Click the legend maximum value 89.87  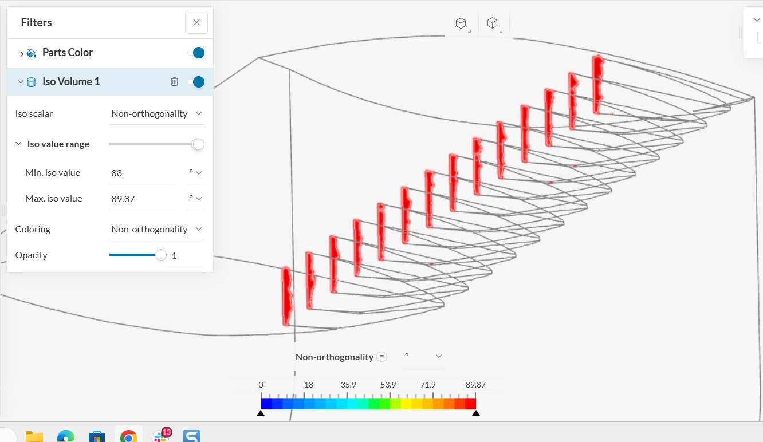coord(475,385)
